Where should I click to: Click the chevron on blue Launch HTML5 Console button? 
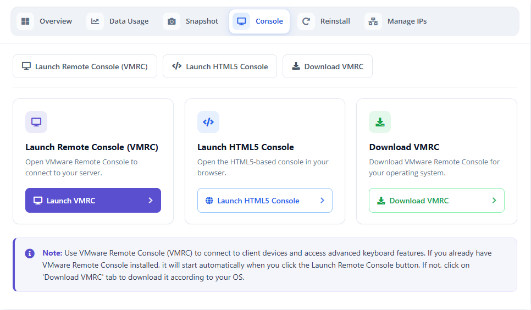(322, 201)
